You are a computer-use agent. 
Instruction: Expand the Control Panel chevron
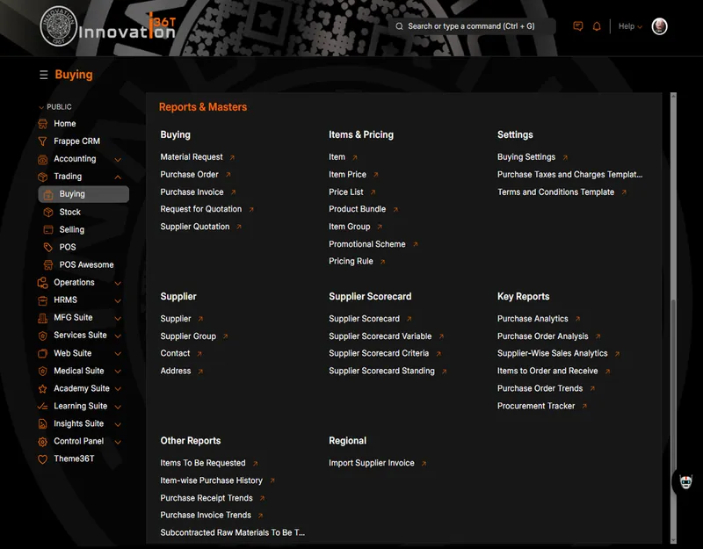coord(118,442)
